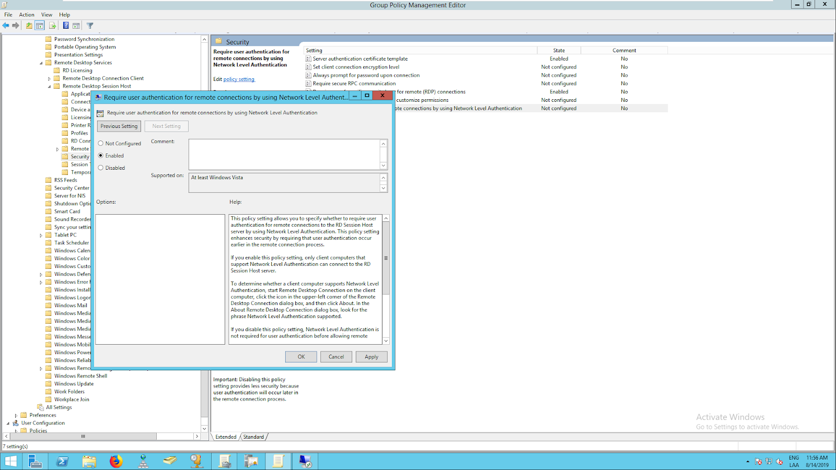Select the RSS Feeds tree folder

(66, 180)
